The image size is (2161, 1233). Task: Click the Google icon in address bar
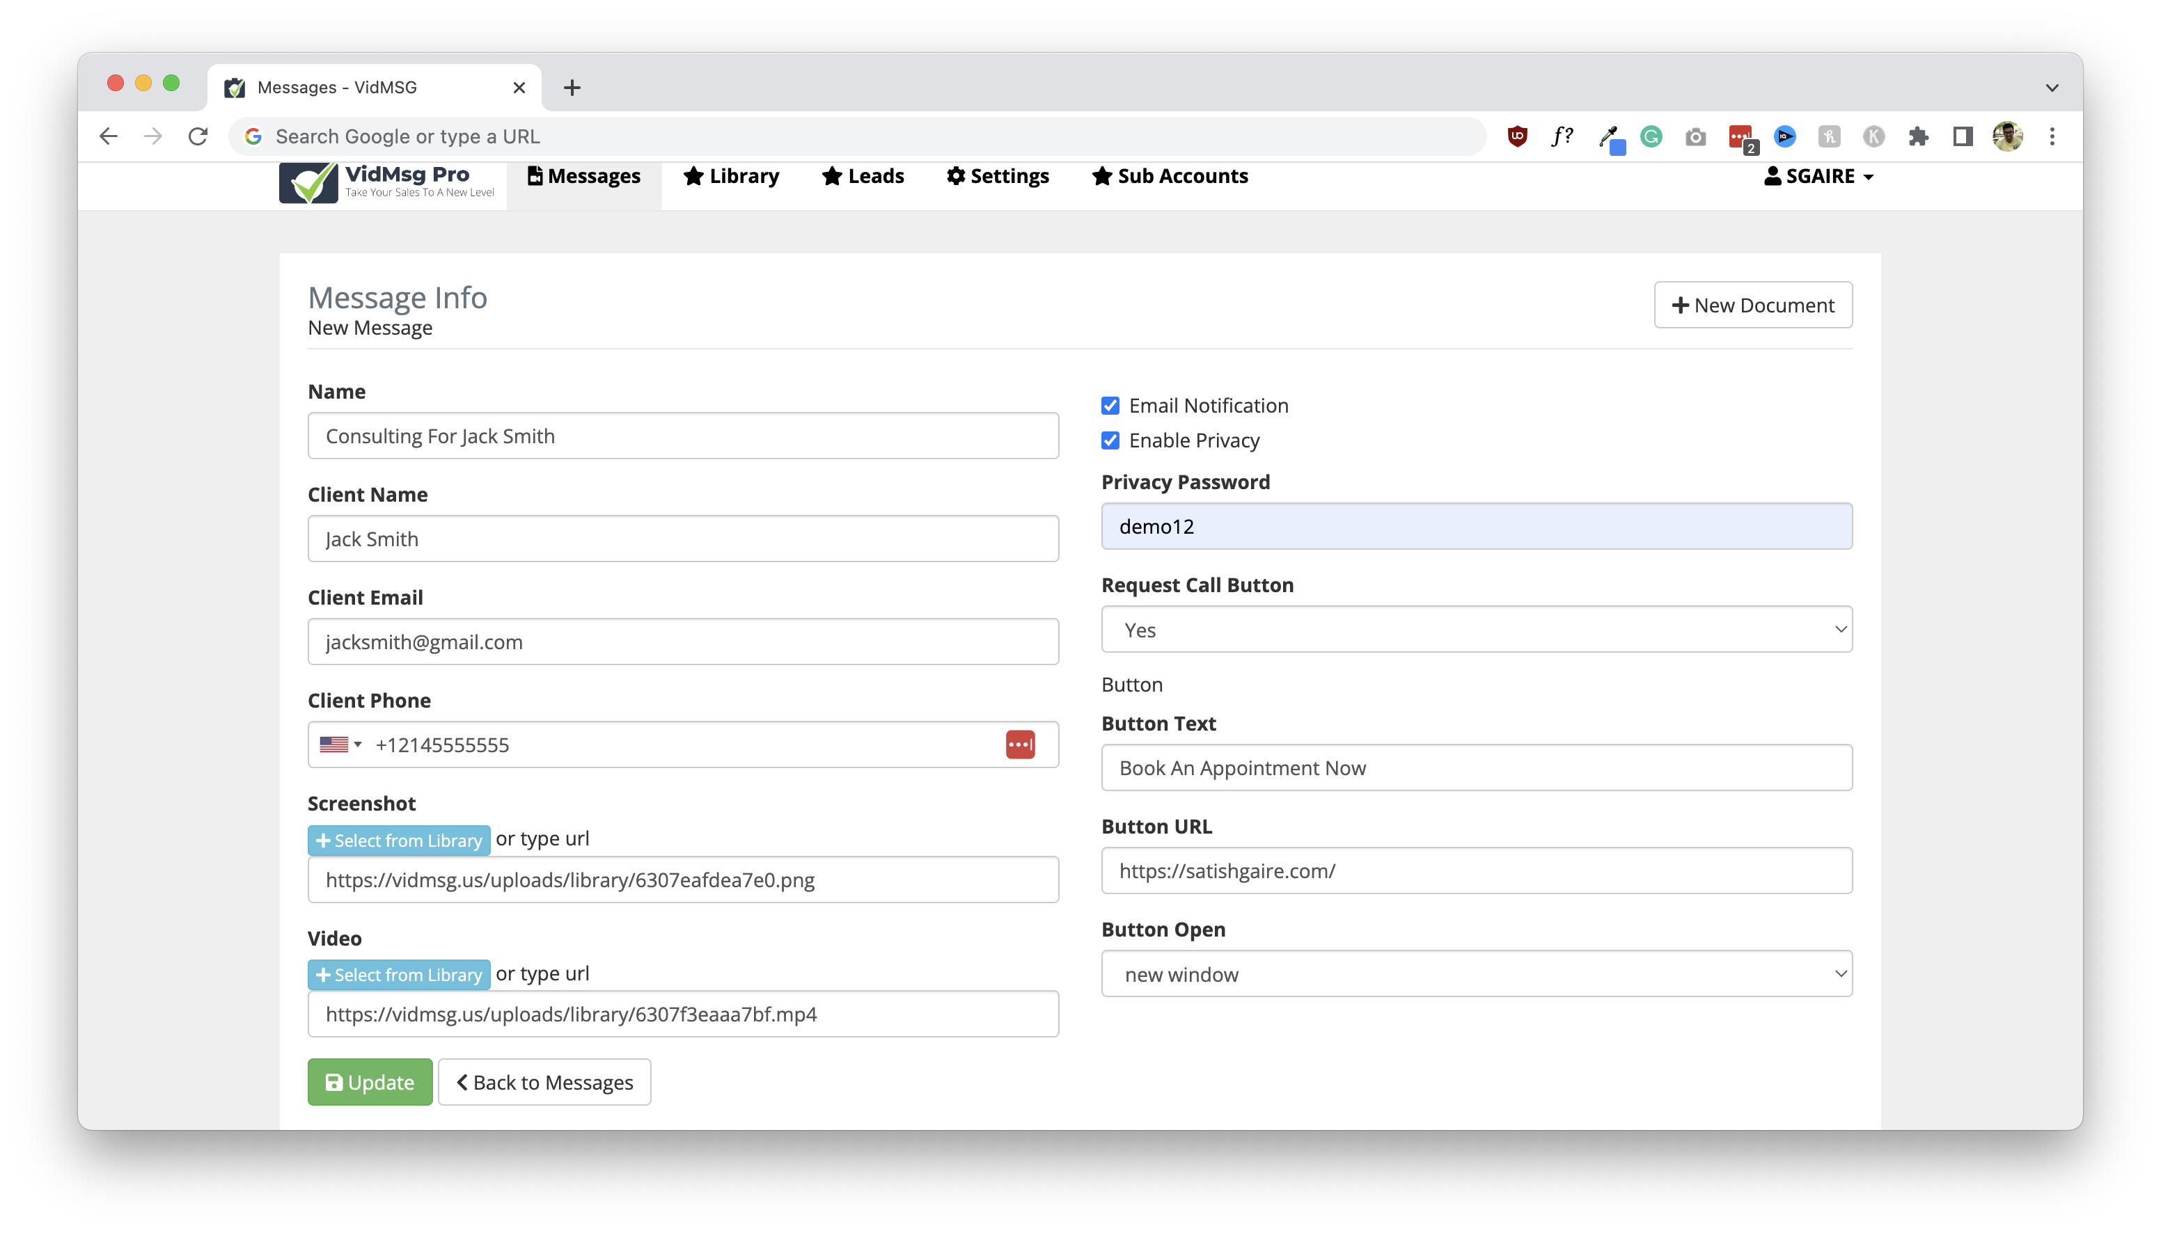(253, 136)
